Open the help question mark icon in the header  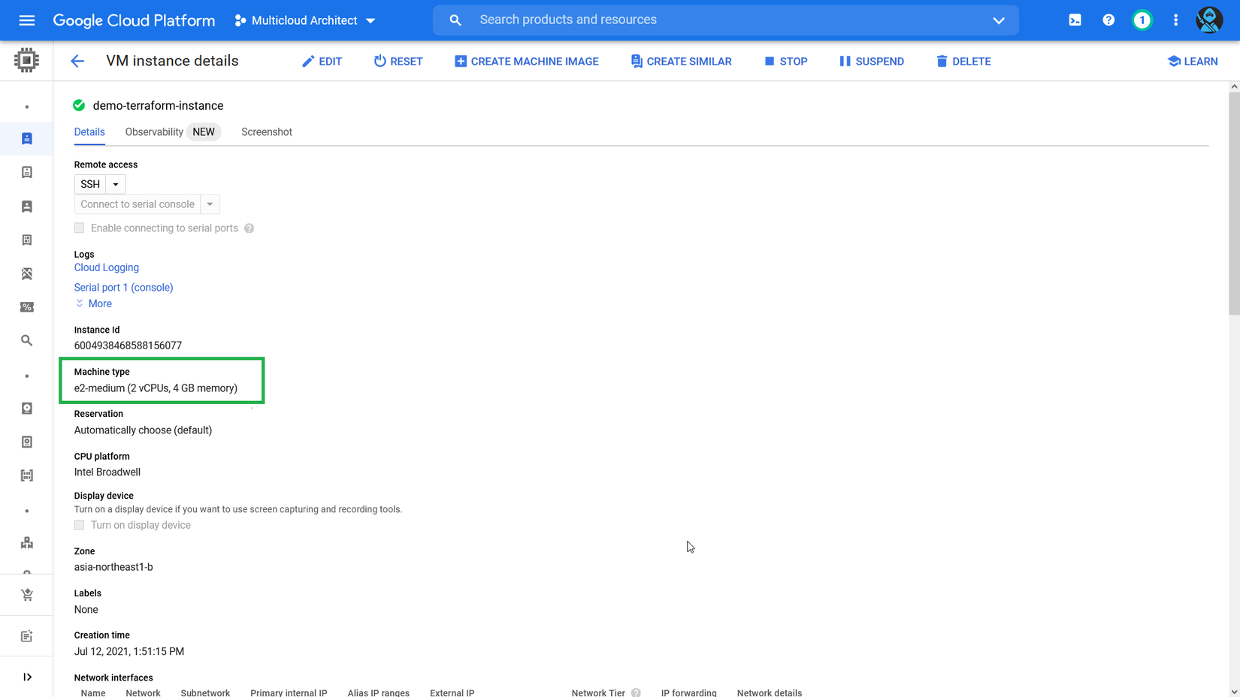[1108, 20]
